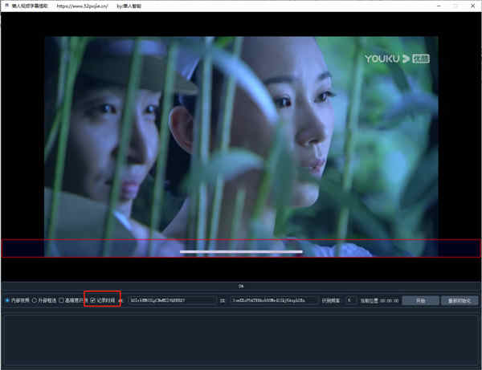
Task: Click the SK secret key input field
Action: pyautogui.click(x=273, y=300)
